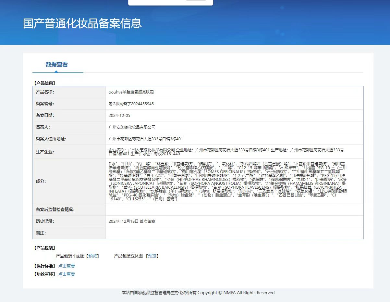The width and height of the screenshot is (390, 302).
Task: Click the filing date 2024-12-05
Action: click(119, 116)
